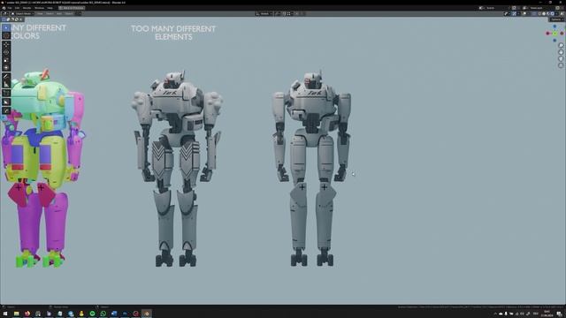The width and height of the screenshot is (566, 318).
Task: Select the Rotate tool
Action: [6, 52]
